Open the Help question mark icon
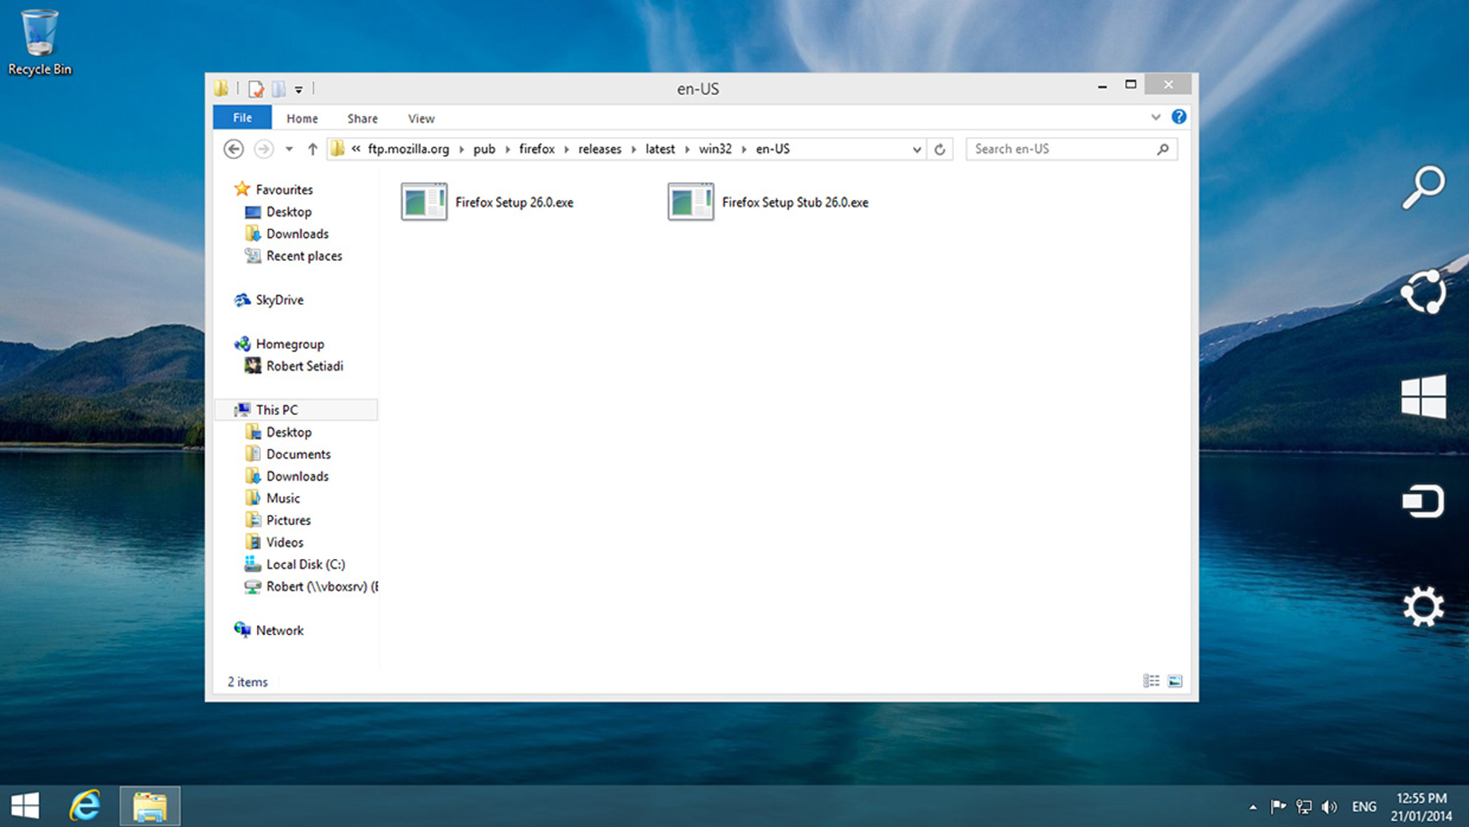The height and width of the screenshot is (827, 1469). click(x=1179, y=117)
